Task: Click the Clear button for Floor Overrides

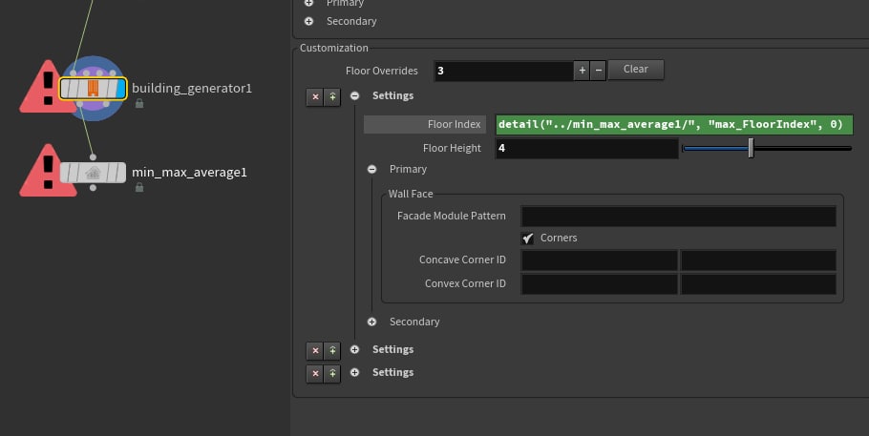Action: [636, 70]
